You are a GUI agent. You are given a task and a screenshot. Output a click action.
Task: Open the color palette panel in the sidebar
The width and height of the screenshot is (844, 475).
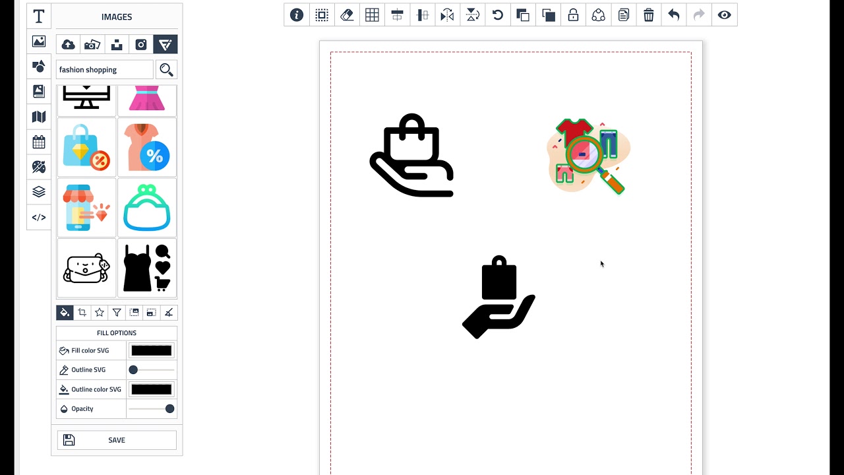click(x=39, y=167)
